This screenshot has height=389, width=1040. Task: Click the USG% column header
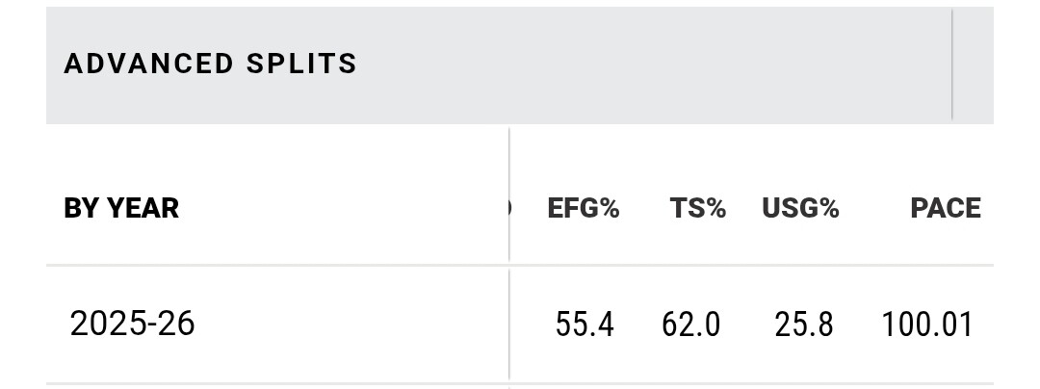[x=800, y=208]
